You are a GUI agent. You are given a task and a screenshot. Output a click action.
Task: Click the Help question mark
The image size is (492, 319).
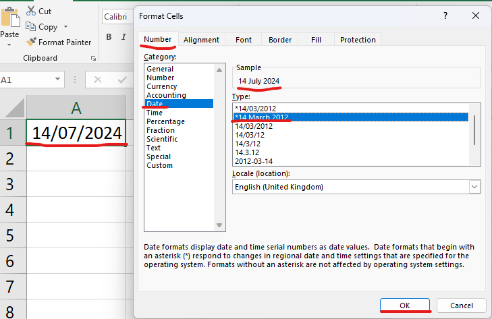tap(445, 16)
